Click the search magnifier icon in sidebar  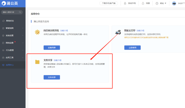point(20,12)
